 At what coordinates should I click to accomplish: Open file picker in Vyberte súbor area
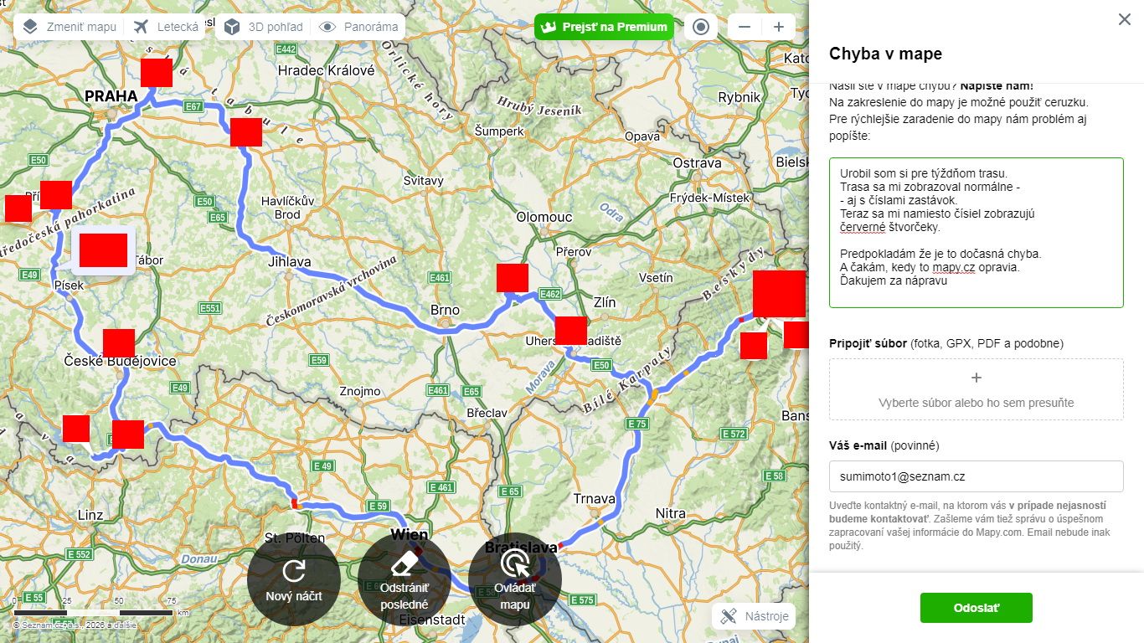[x=977, y=389]
